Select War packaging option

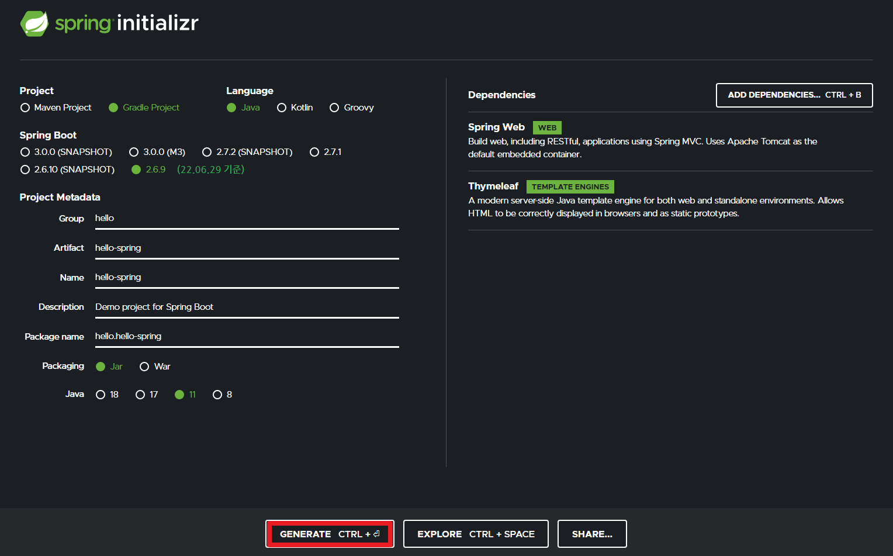click(155, 367)
